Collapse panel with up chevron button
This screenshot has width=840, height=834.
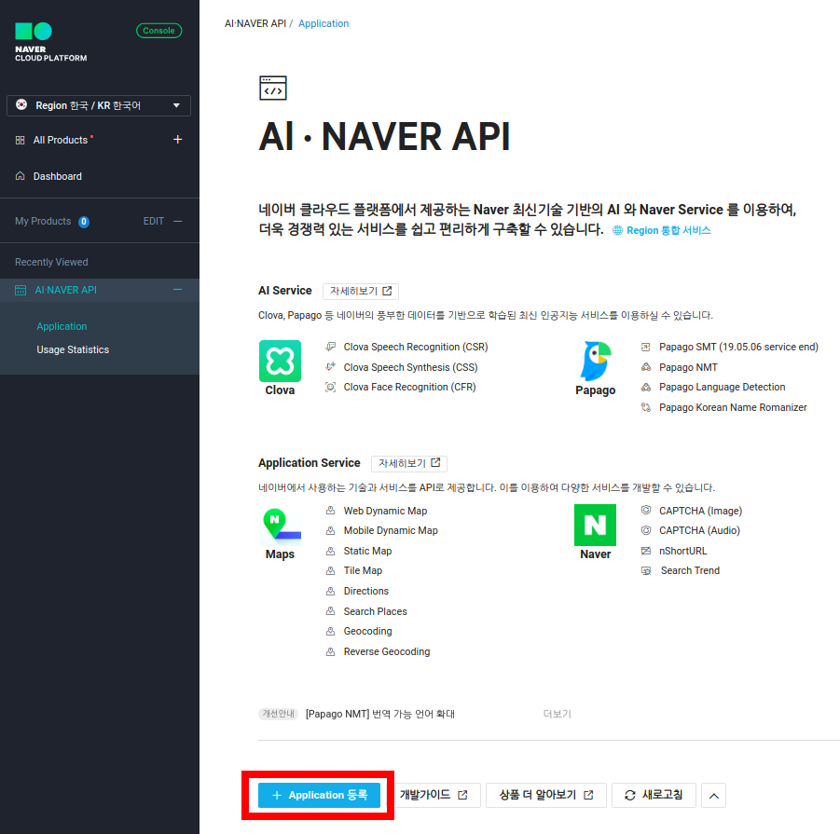(713, 796)
